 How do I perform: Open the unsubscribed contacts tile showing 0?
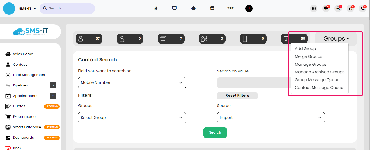[130, 39]
